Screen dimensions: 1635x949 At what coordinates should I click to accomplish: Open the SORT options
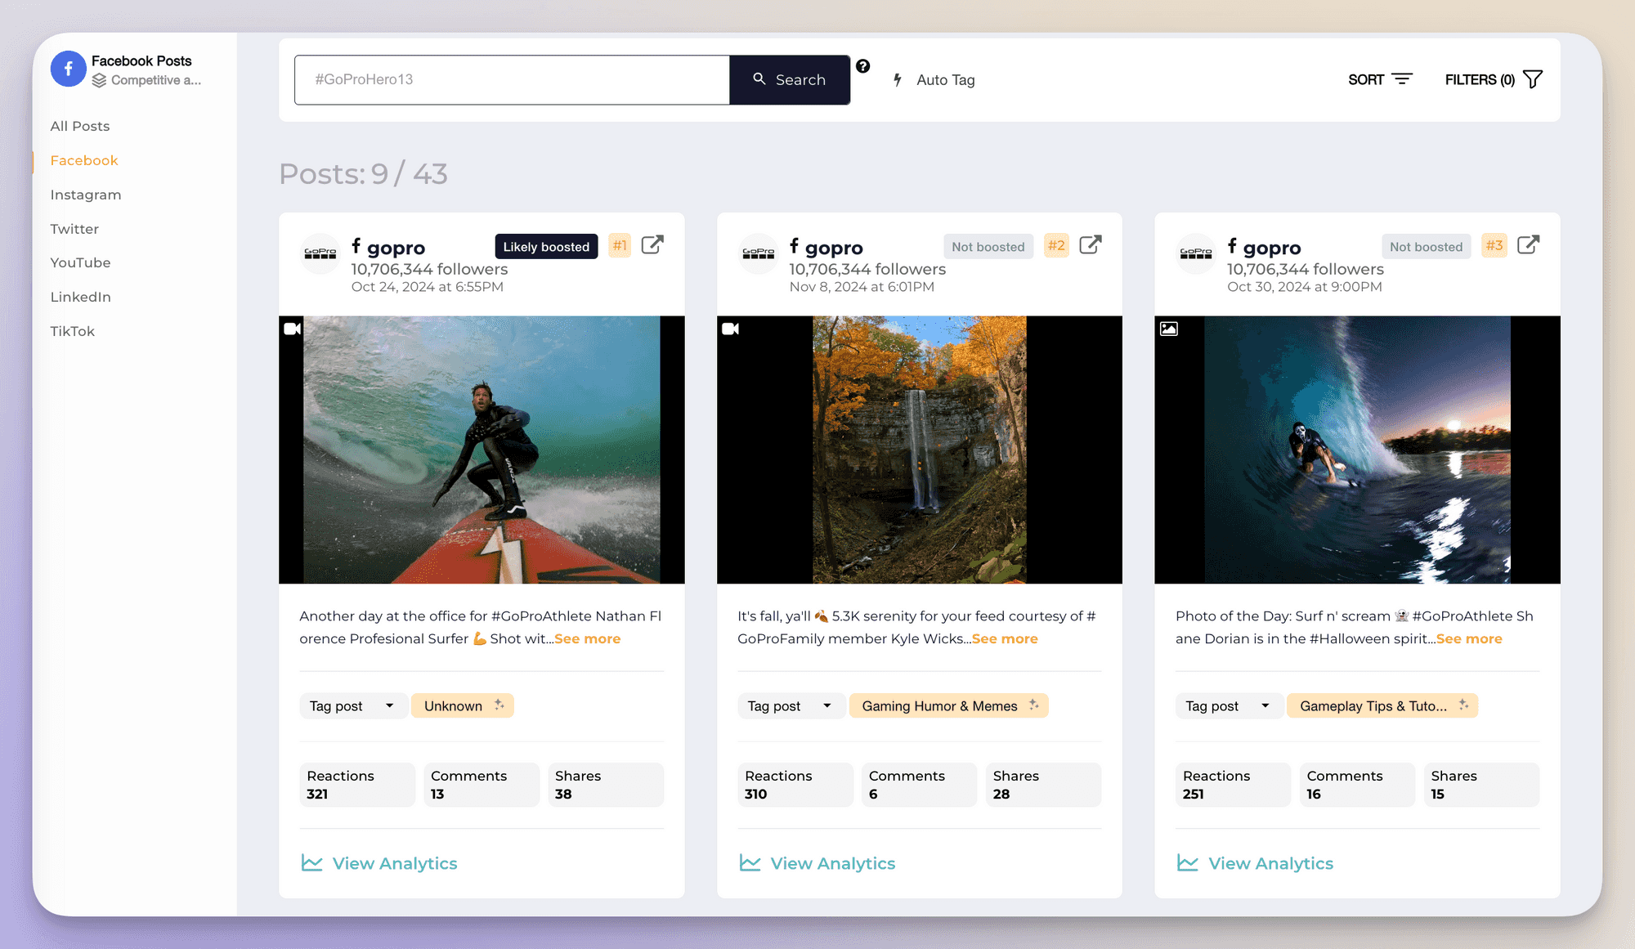[1380, 79]
